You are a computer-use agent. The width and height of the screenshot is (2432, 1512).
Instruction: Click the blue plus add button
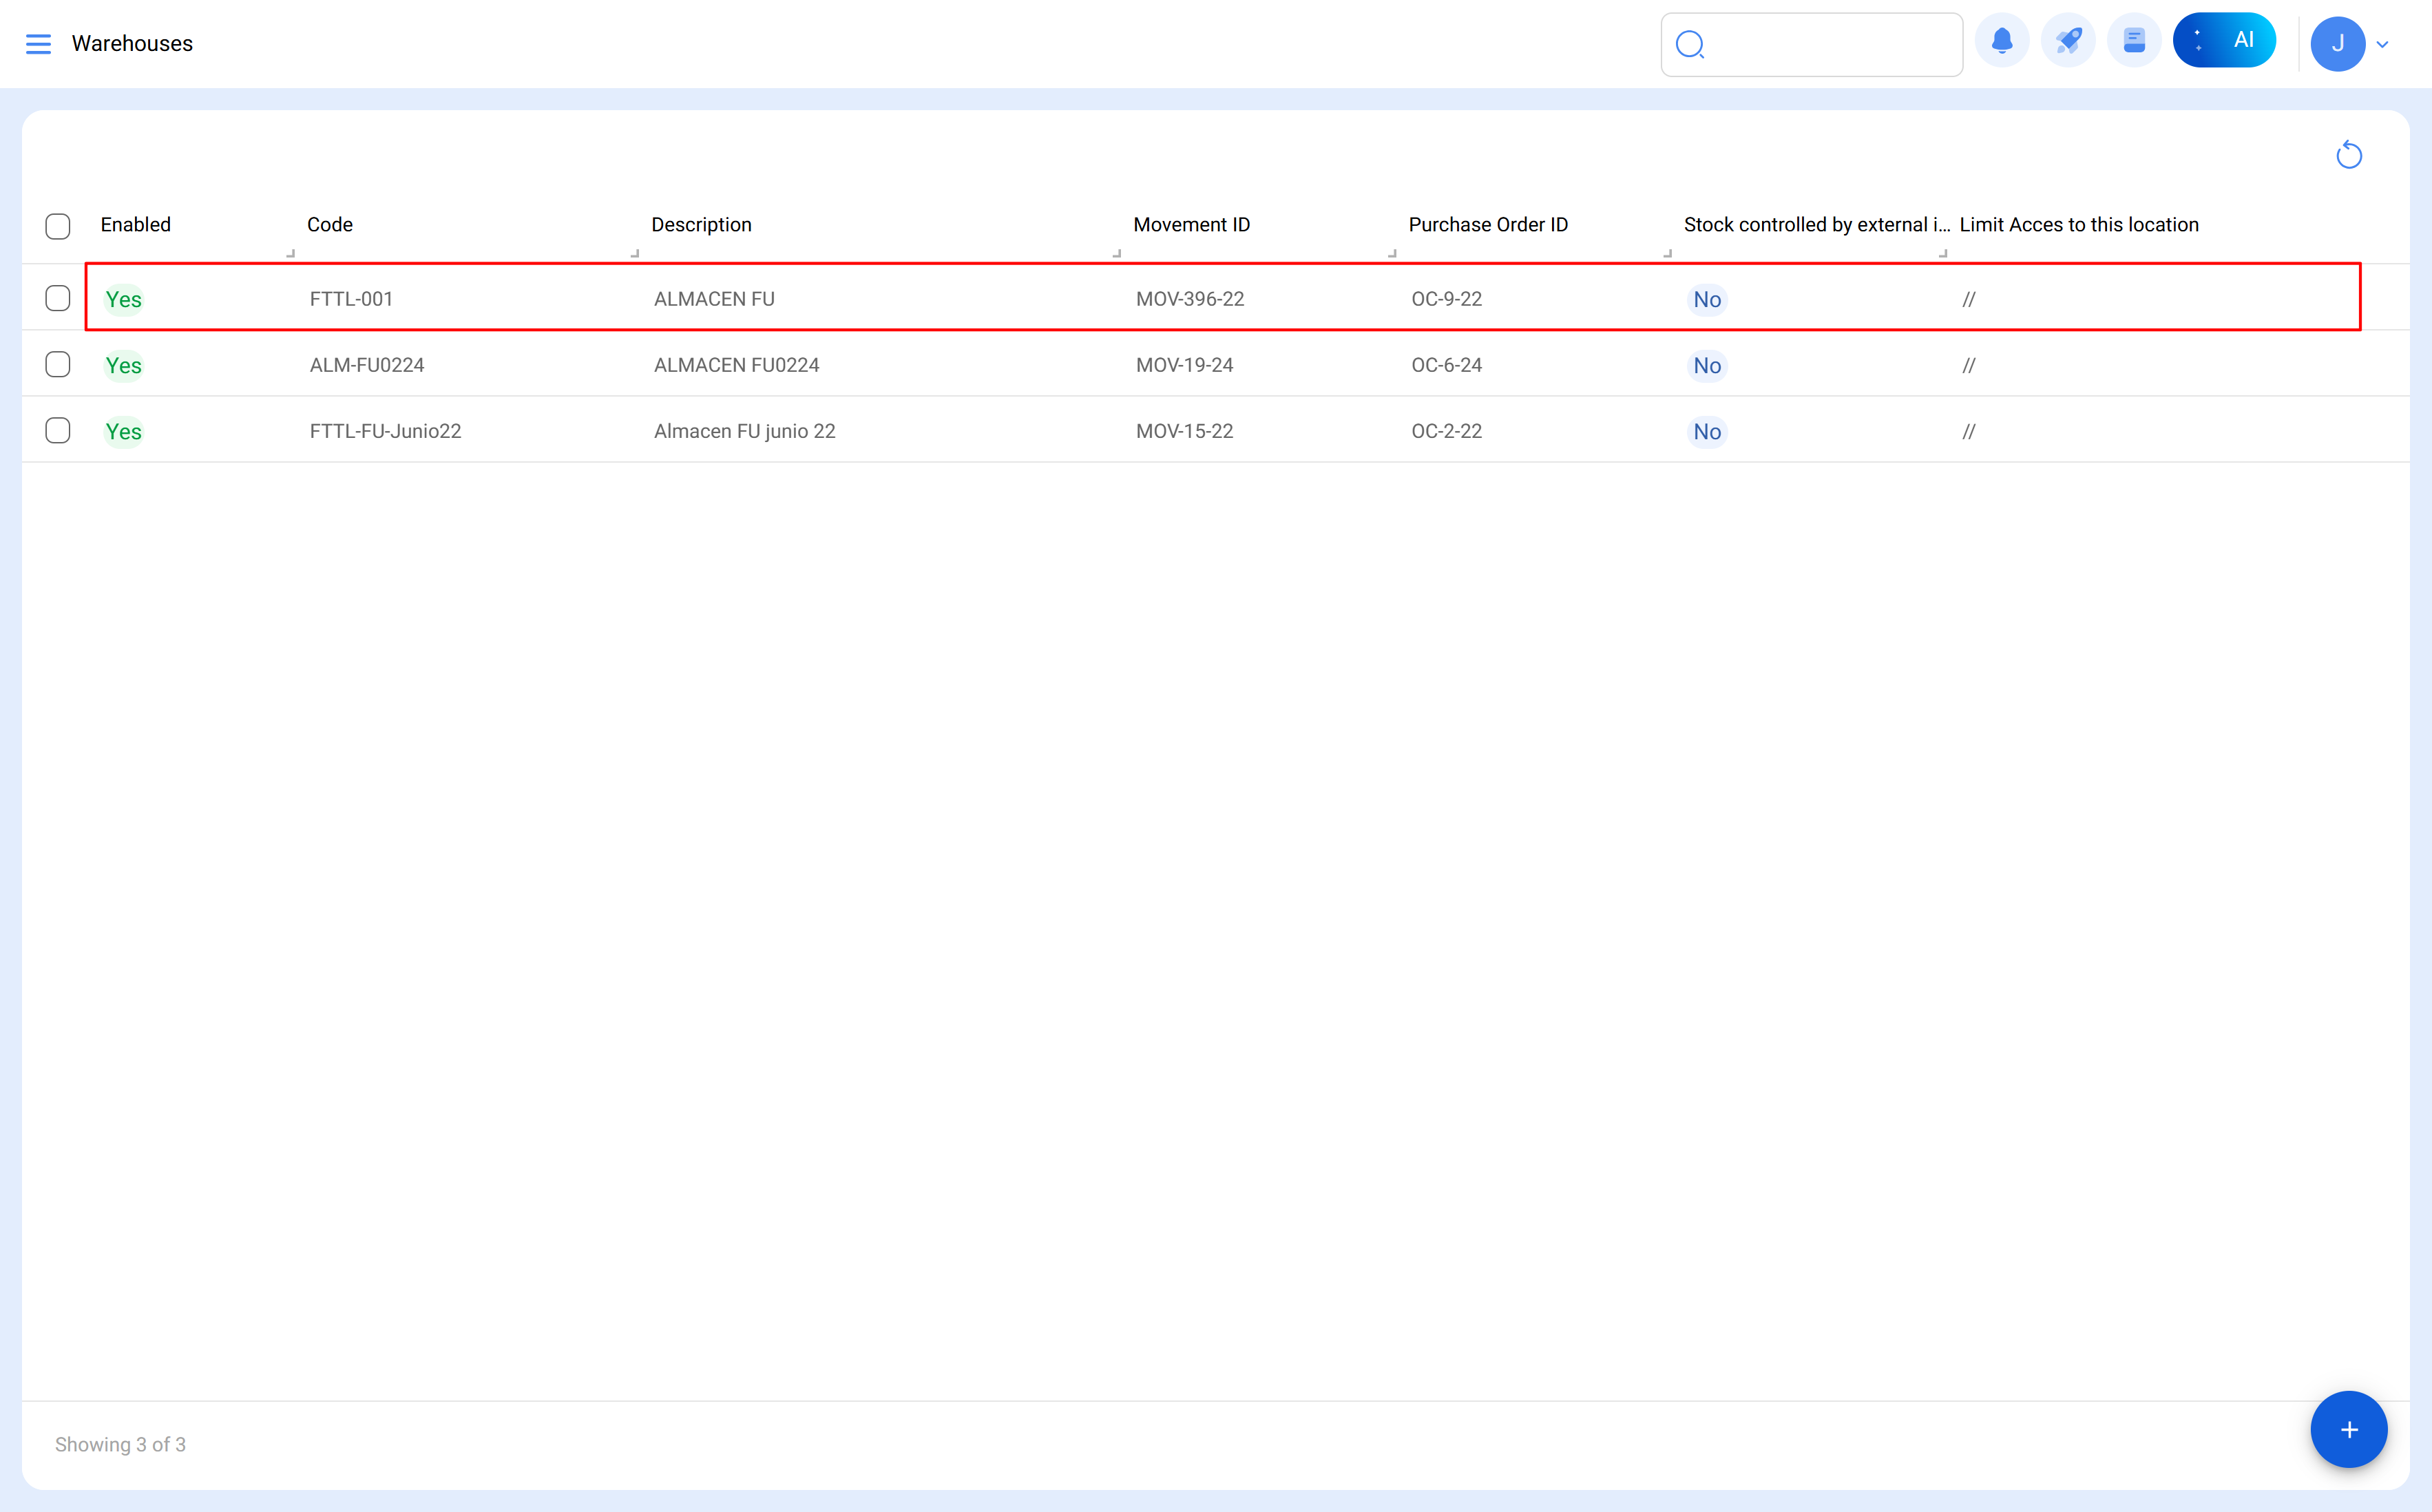point(2348,1429)
